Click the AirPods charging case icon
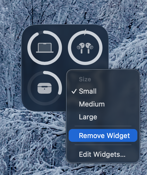The height and width of the screenshot is (175, 147). [x=45, y=88]
